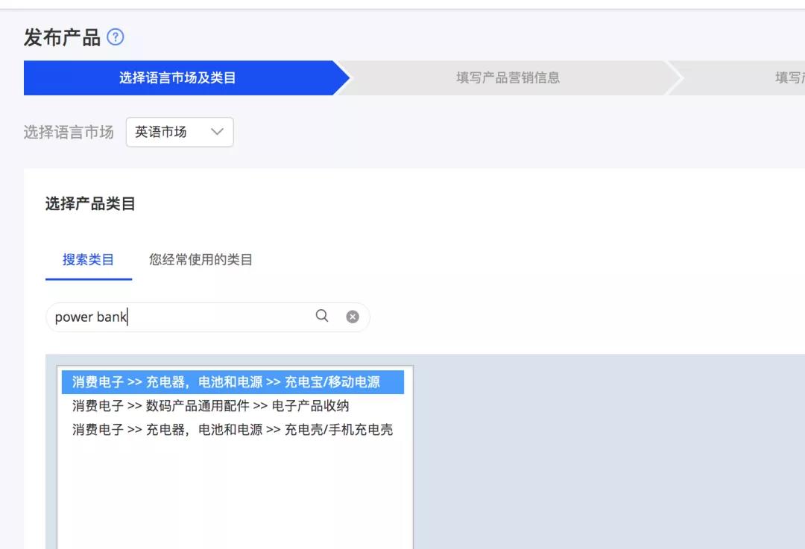
Task: Switch to 搜索类目 tab
Action: 88,260
